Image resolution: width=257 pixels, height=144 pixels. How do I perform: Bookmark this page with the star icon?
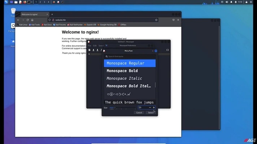[156, 20]
